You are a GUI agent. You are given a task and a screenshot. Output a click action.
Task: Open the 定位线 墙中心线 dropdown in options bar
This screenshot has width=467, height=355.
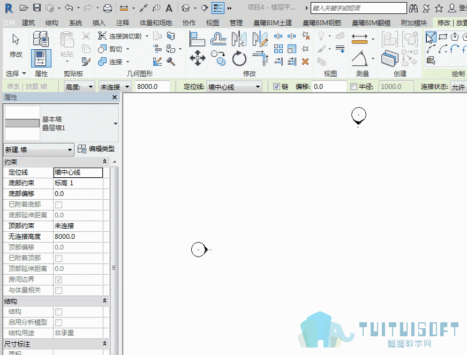[234, 87]
